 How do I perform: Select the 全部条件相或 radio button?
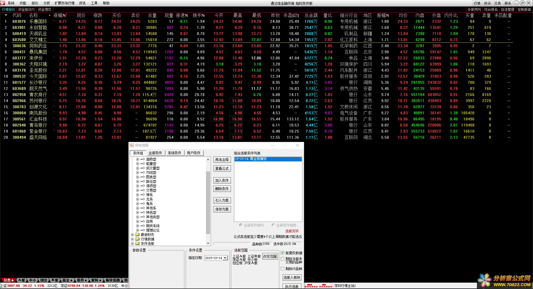point(273,225)
